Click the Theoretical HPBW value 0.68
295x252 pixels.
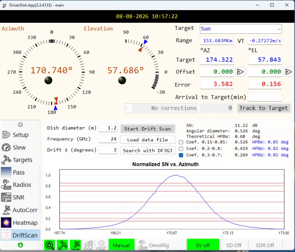(240, 136)
